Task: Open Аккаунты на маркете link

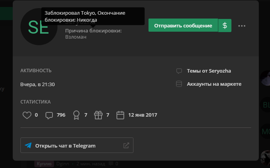Action: [x=214, y=84]
